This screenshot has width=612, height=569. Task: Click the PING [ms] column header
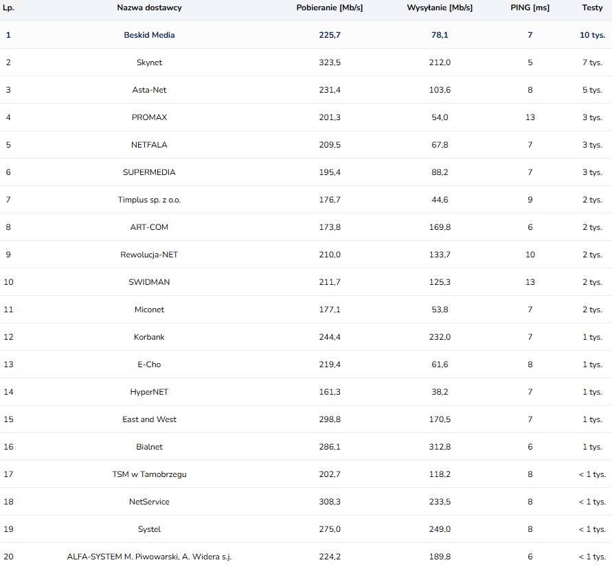click(x=530, y=8)
